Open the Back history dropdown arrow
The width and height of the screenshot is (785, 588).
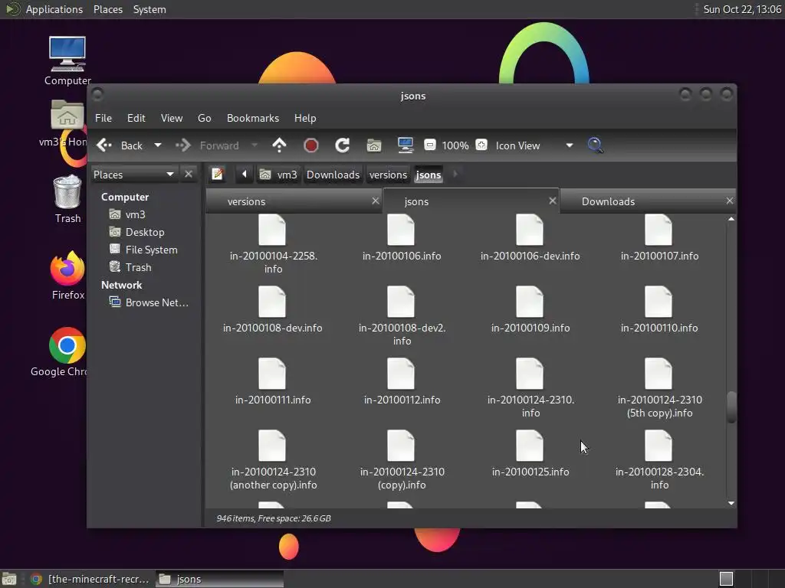(x=158, y=145)
